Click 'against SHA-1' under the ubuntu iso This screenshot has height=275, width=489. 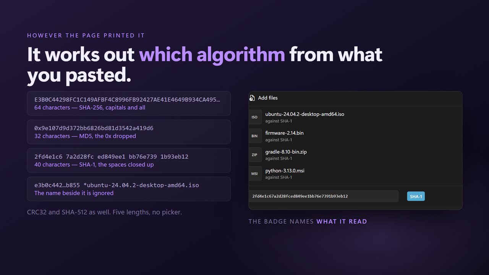[x=278, y=121]
